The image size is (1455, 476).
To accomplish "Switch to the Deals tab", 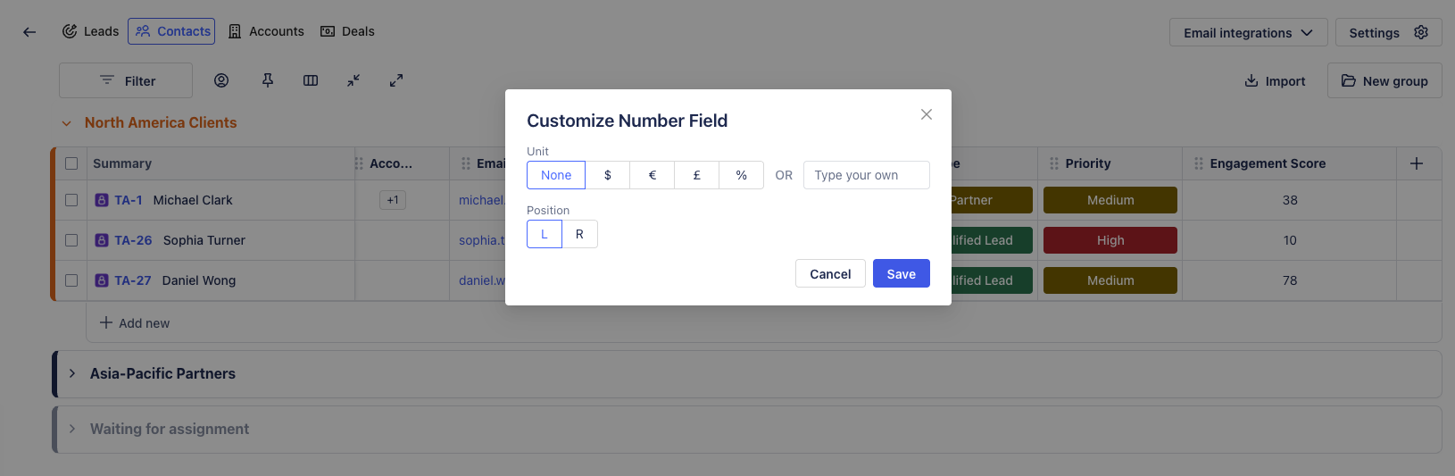I will coord(347,31).
